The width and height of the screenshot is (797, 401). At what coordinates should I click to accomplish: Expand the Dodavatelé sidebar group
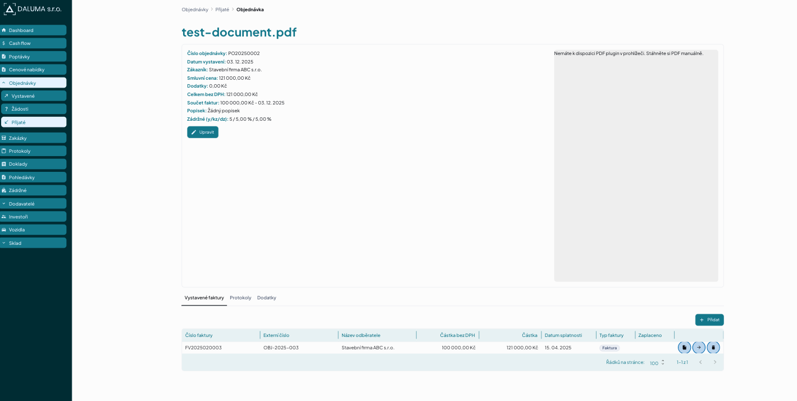(33, 204)
